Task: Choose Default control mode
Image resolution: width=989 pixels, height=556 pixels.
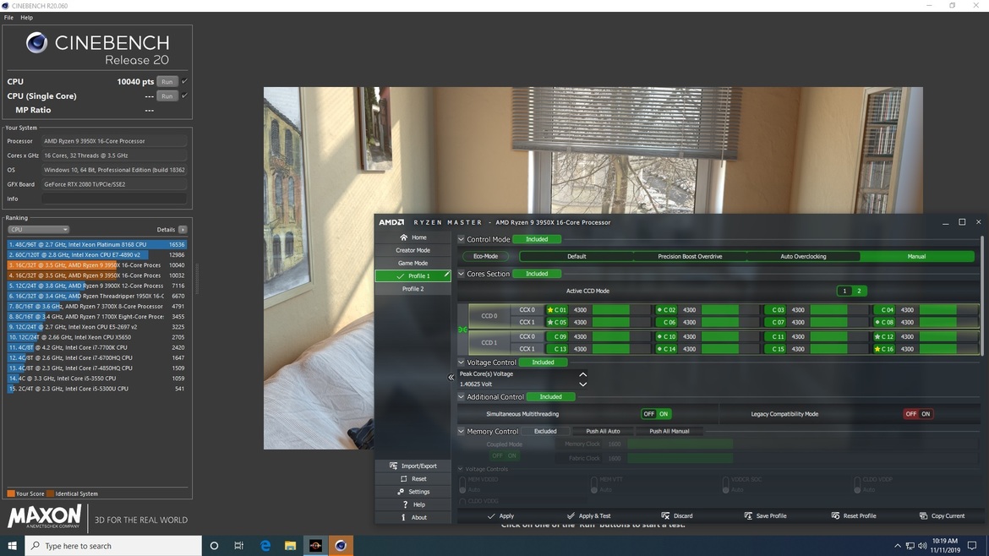Action: coord(576,257)
